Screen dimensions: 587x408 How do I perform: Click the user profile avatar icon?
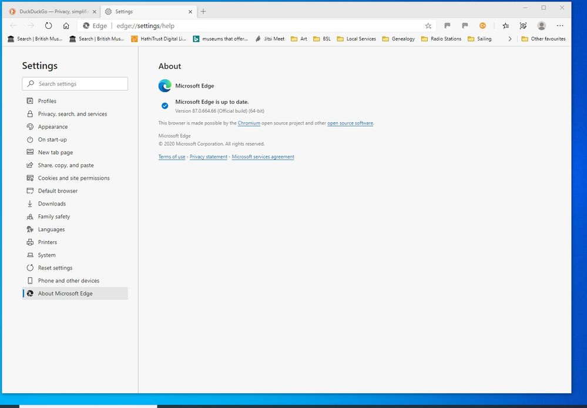pyautogui.click(x=541, y=25)
